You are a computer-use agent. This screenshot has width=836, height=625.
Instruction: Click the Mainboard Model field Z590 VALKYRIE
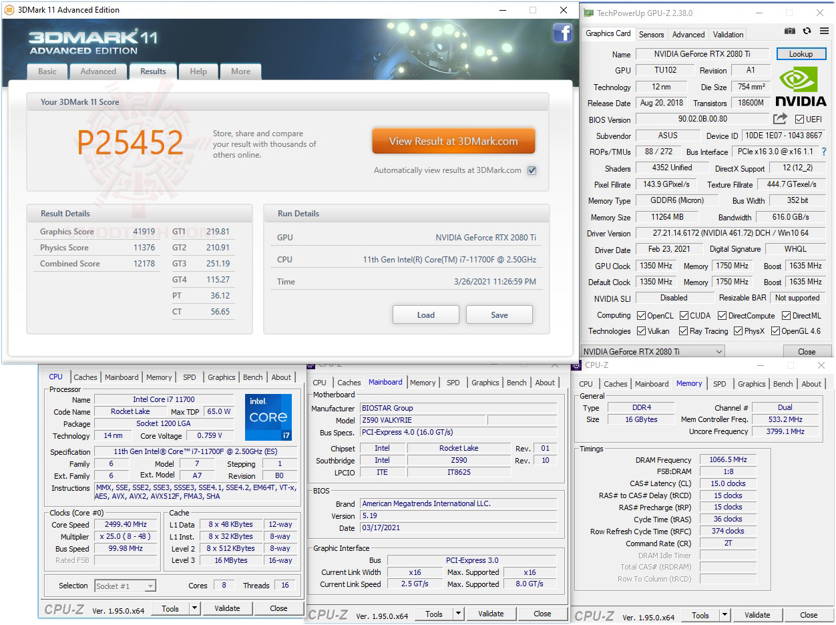pyautogui.click(x=422, y=420)
